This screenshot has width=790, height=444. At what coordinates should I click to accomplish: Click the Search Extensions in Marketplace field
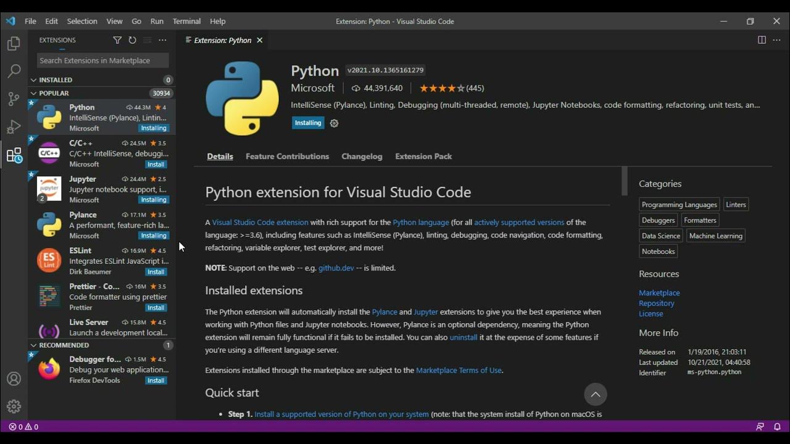102,60
